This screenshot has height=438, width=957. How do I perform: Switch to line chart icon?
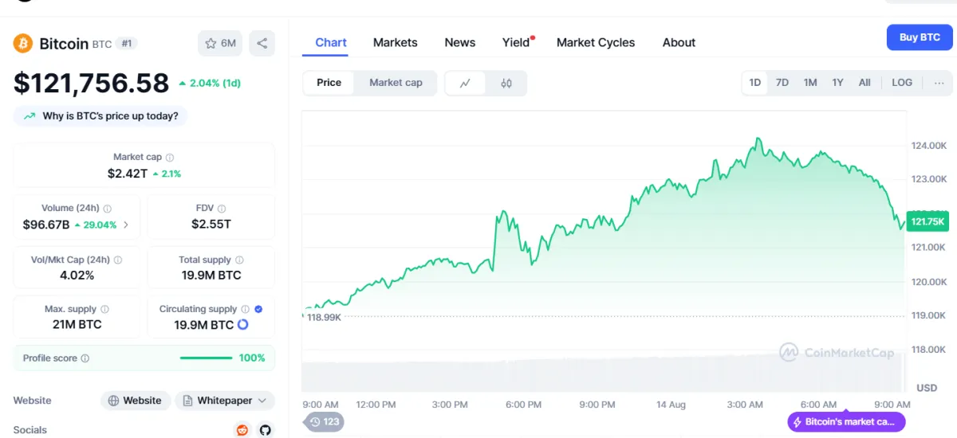(x=465, y=83)
